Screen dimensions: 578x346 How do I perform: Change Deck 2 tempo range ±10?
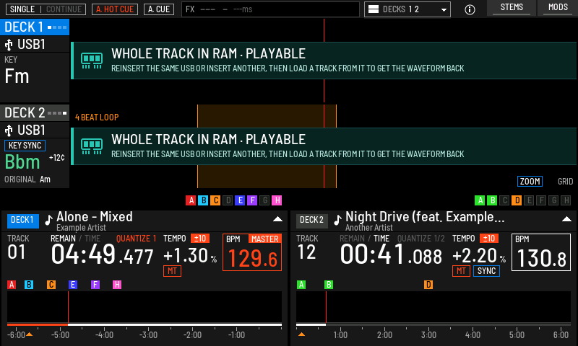click(489, 239)
